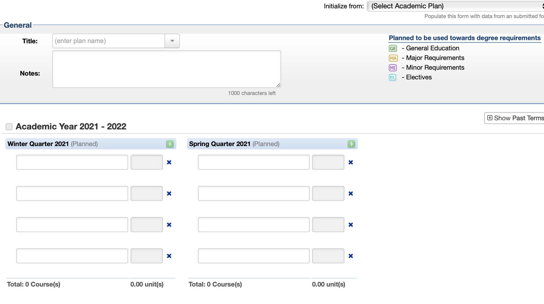Image resolution: width=544 pixels, height=304 pixels.
Task: Remove third course row in Spring Quarter
Action: (351, 225)
